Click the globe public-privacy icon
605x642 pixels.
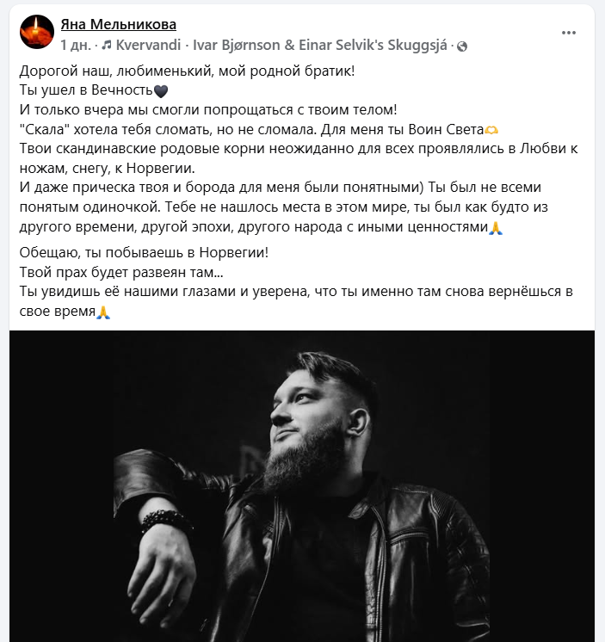click(x=462, y=46)
